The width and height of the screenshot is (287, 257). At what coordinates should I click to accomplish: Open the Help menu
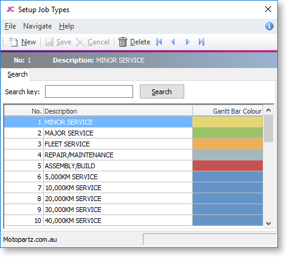click(x=66, y=26)
